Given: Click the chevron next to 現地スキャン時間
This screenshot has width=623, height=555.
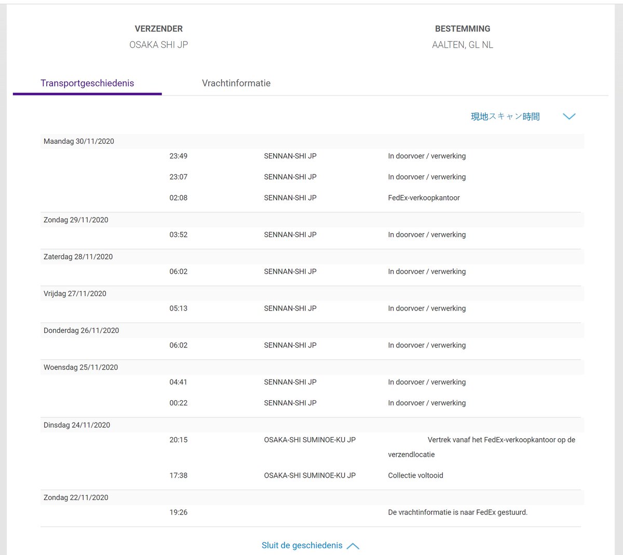Looking at the screenshot, I should pyautogui.click(x=569, y=116).
